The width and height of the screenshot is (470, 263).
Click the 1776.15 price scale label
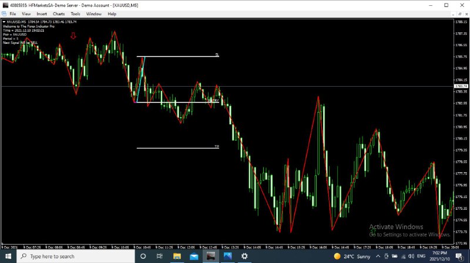click(461, 197)
